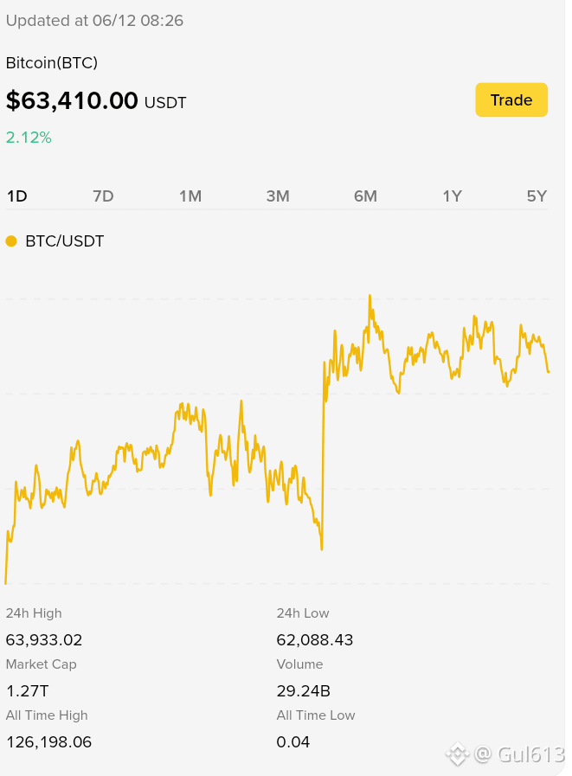Select the 1D time range tab
572x776 pixels.
[x=16, y=196]
